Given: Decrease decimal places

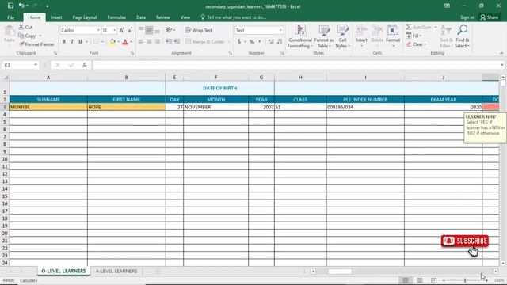Looking at the screenshot, I should [x=280, y=42].
